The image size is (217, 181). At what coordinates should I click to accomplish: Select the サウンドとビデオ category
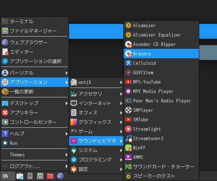[x=96, y=141]
